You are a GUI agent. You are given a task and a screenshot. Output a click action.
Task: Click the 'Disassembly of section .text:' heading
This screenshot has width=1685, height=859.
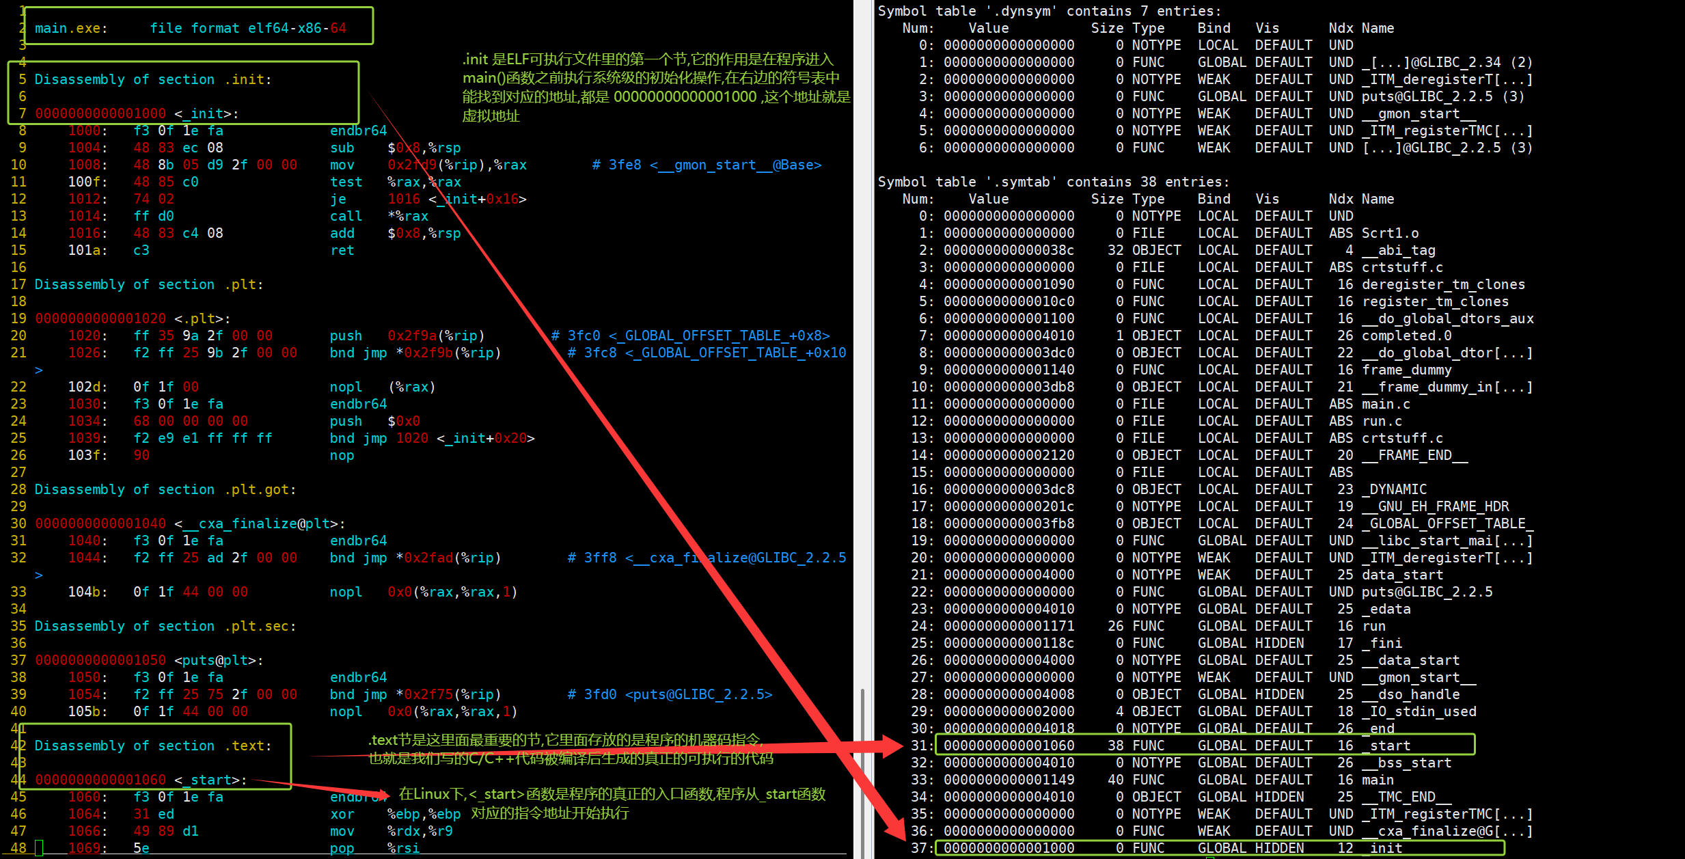[153, 746]
